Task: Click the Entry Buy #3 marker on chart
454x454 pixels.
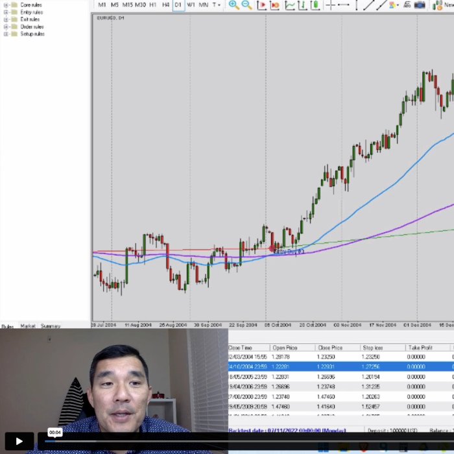Action: [289, 252]
